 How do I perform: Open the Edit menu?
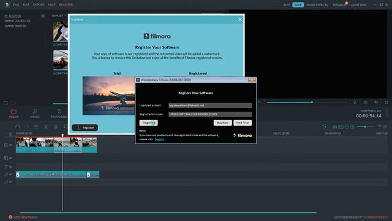(x=26, y=4)
